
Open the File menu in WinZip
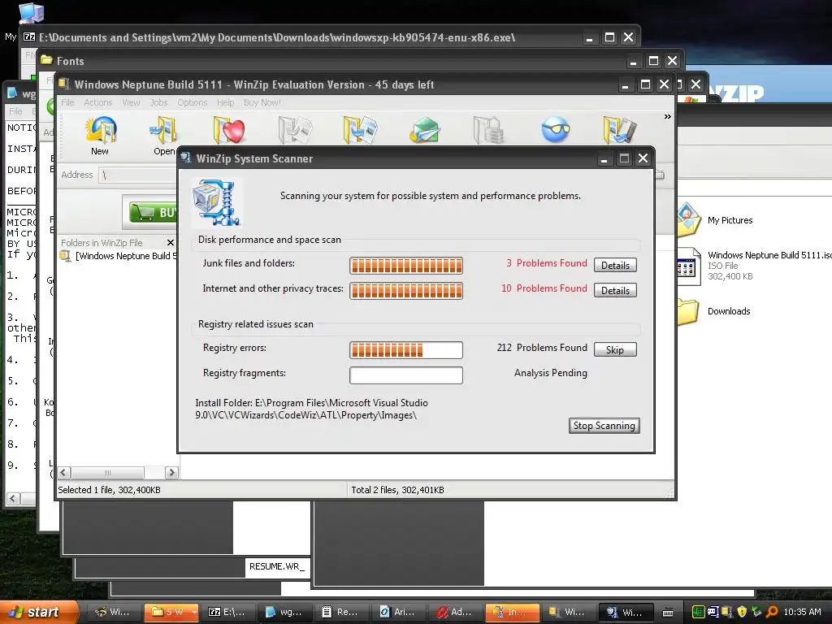[67, 102]
